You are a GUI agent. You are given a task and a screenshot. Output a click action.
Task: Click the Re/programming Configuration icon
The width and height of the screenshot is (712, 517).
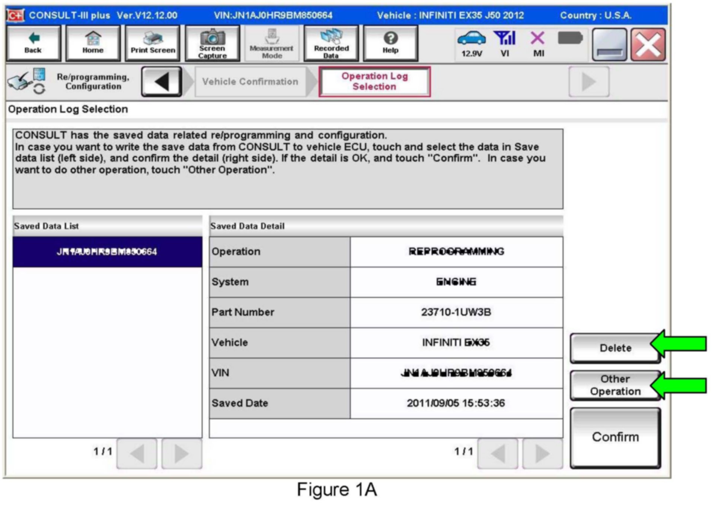27,81
